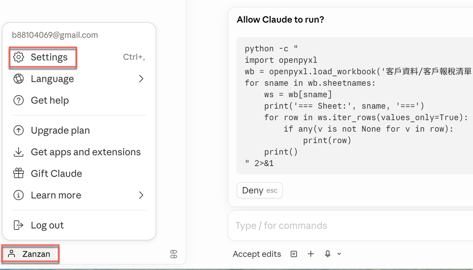Open the toggles panel icon in the sidebar corner
473x270 pixels.
coord(174,255)
